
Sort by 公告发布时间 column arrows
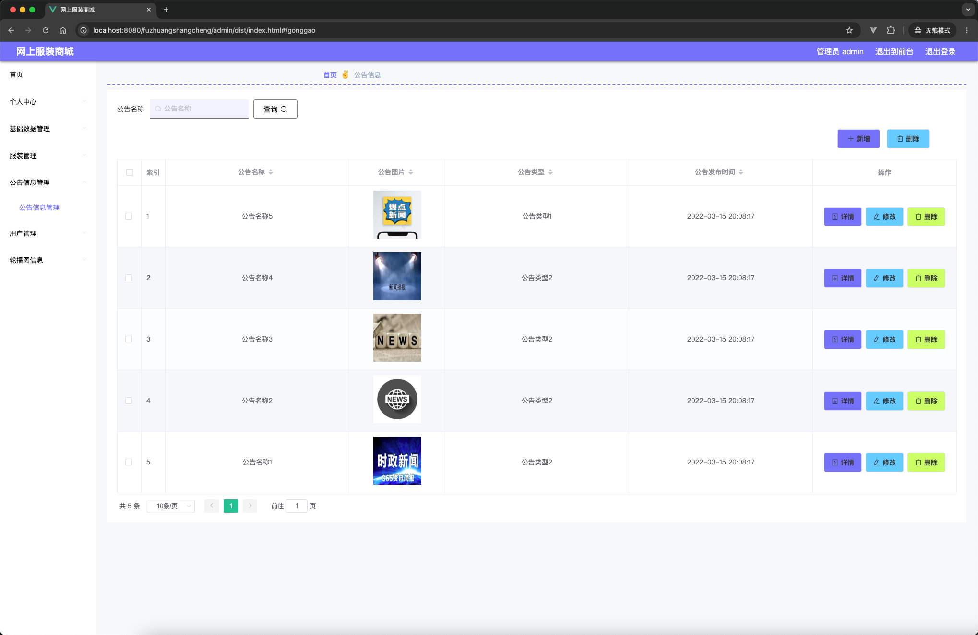click(741, 172)
